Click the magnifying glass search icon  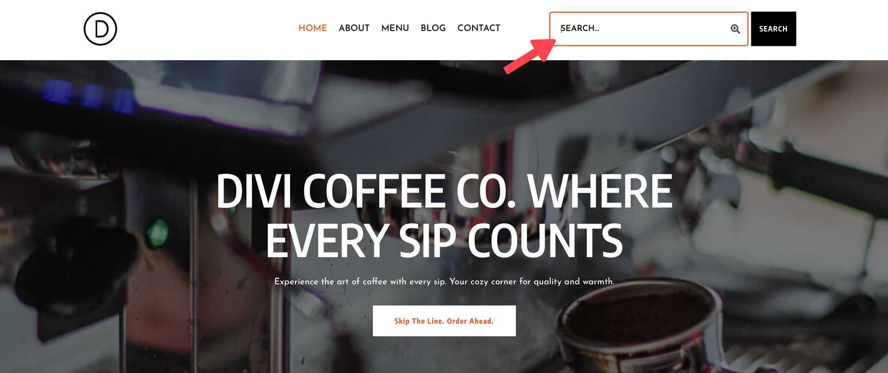pos(735,29)
